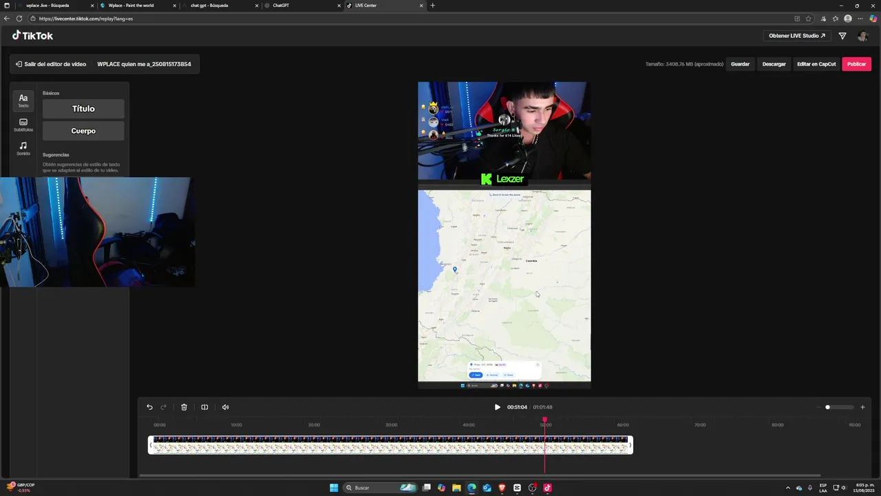Screen dimensions: 881x496
Task: Click the taskbar Buscar search box
Action: tap(381, 488)
